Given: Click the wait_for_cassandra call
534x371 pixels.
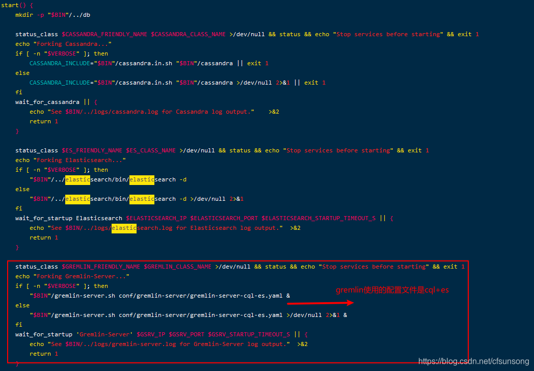Looking at the screenshot, I should pyautogui.click(x=47, y=102).
